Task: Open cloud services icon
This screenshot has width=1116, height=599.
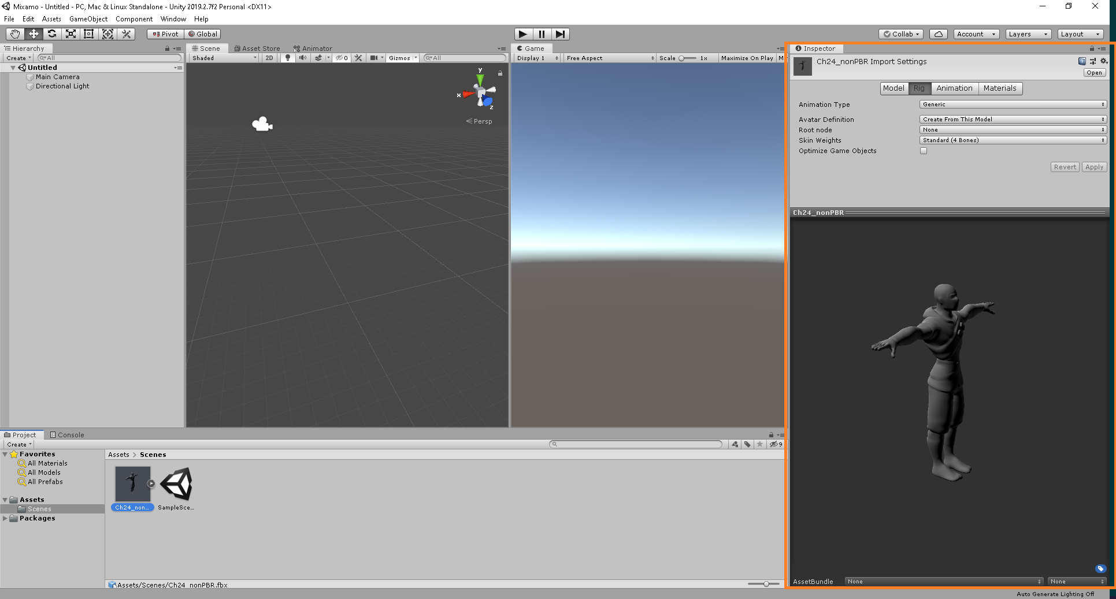Action: tap(939, 34)
